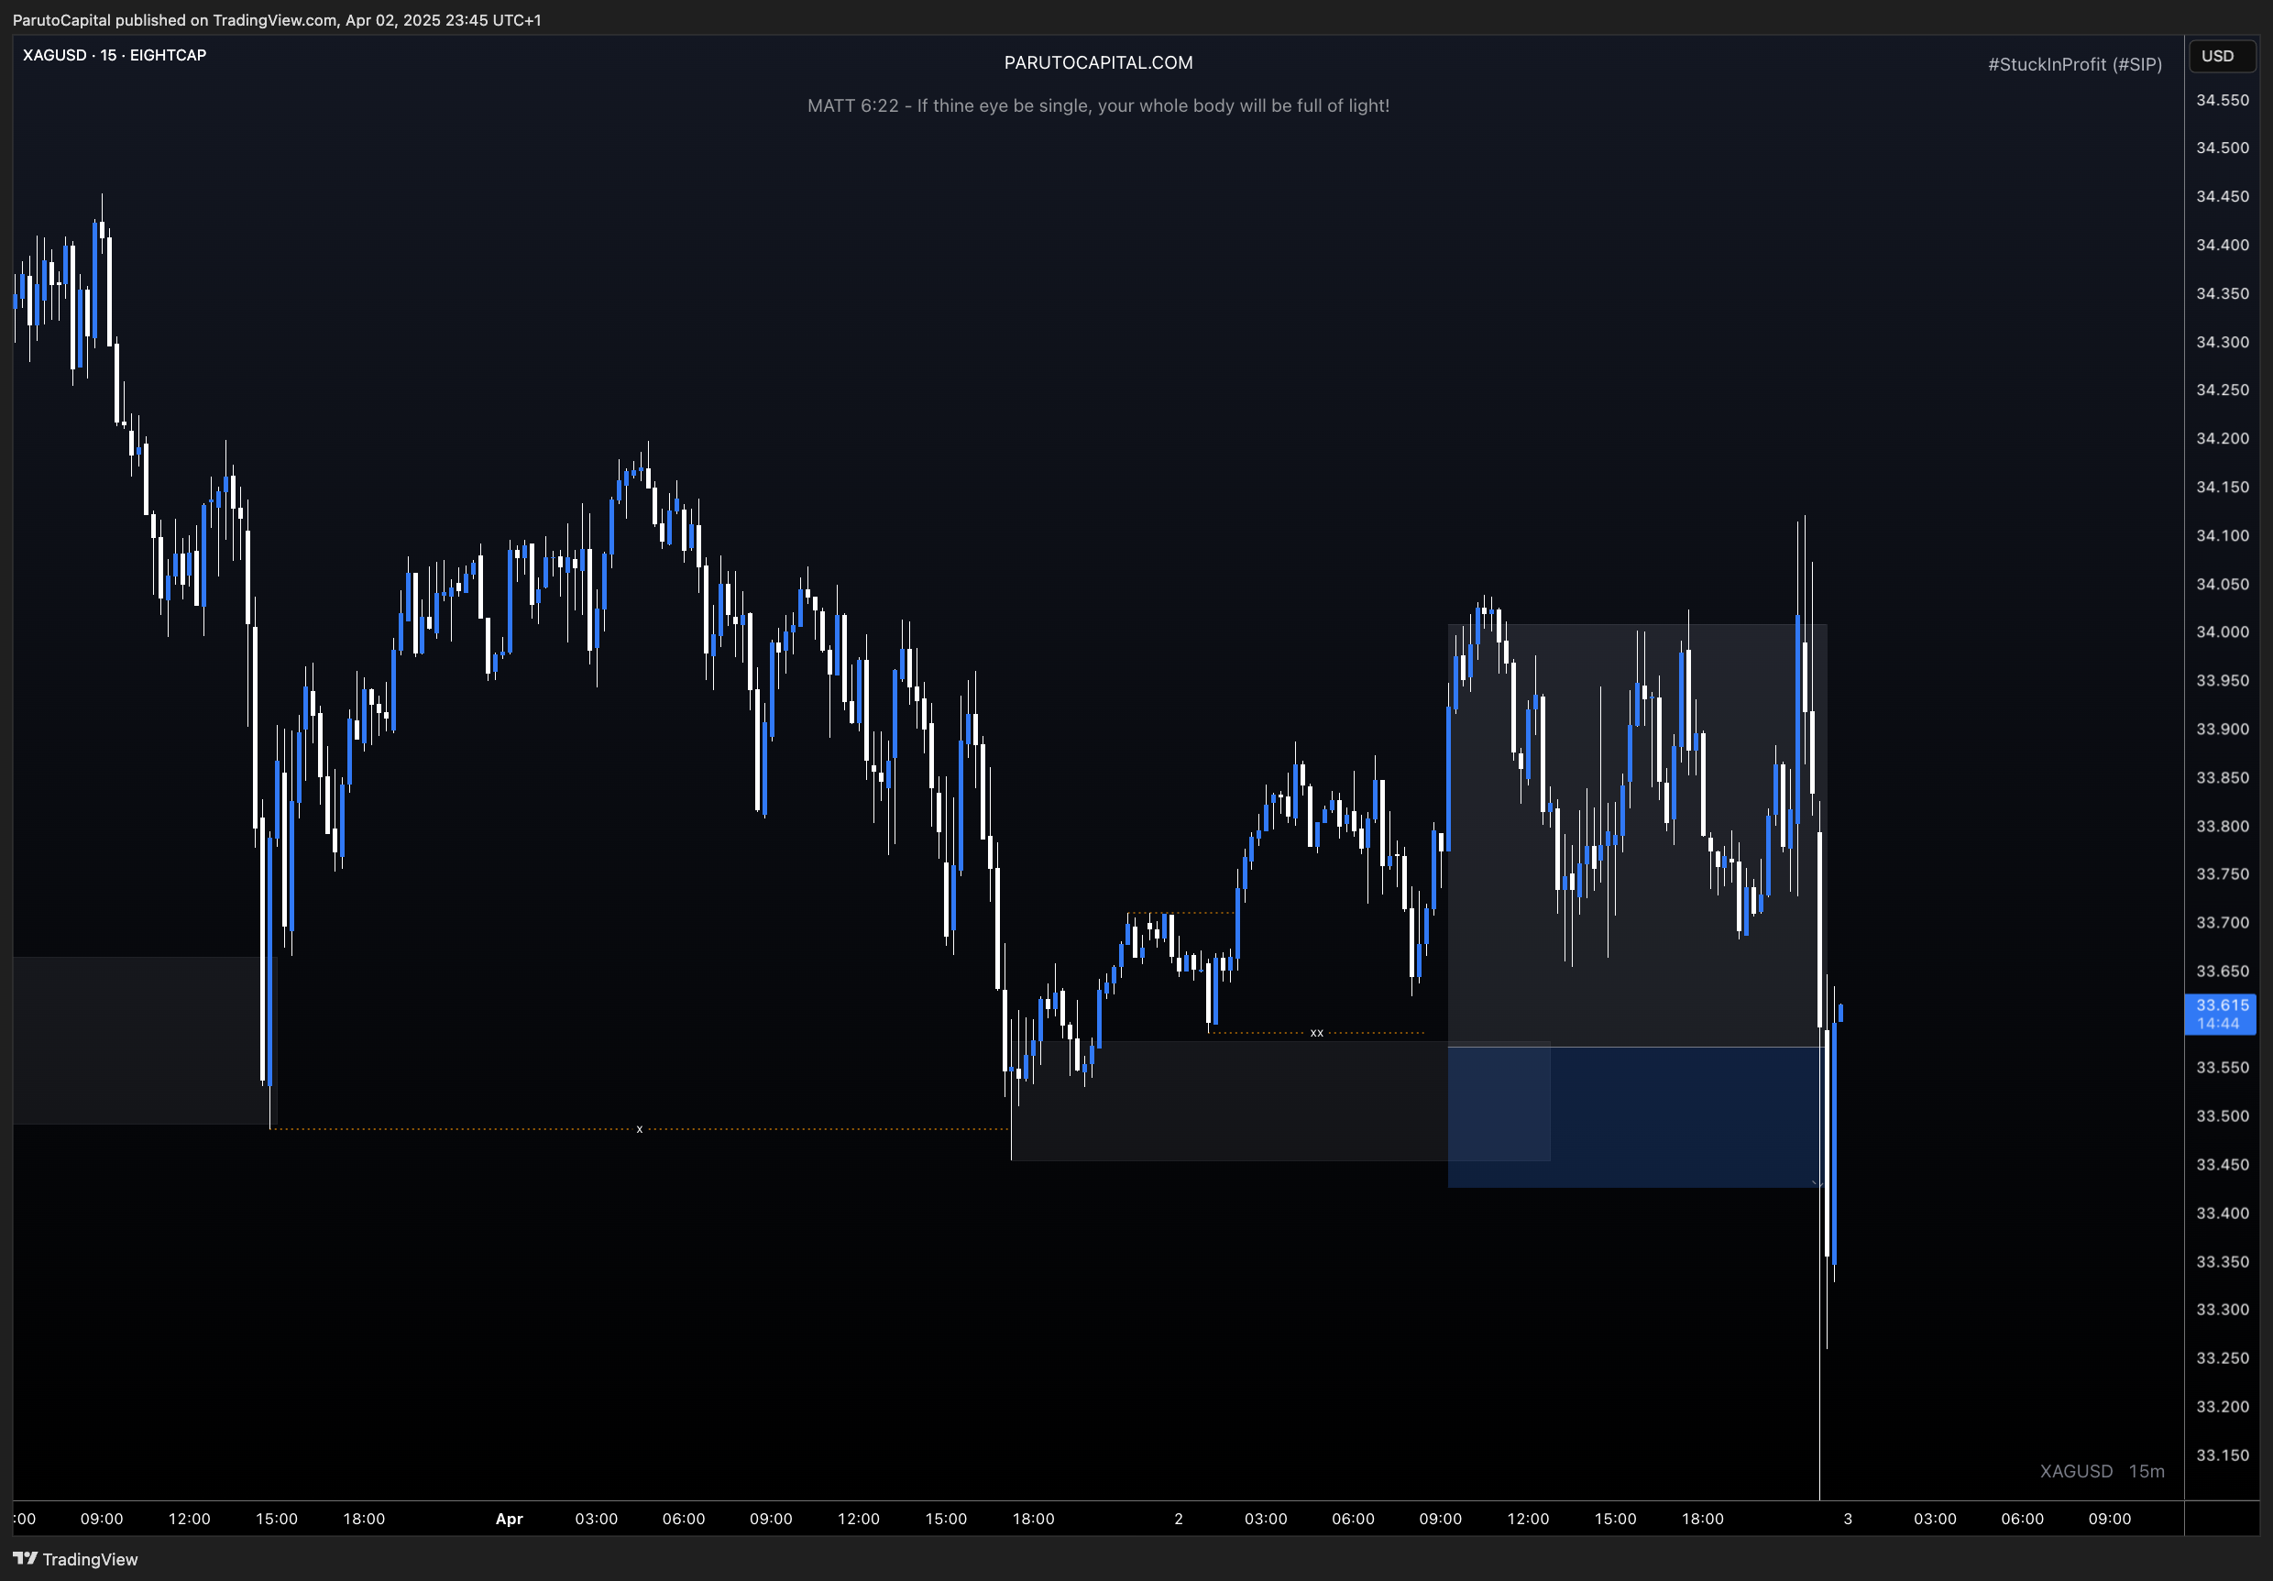This screenshot has width=2273, height=1581.
Task: Click the PARUTOCAPITAL.COM title text
Action: [1098, 62]
